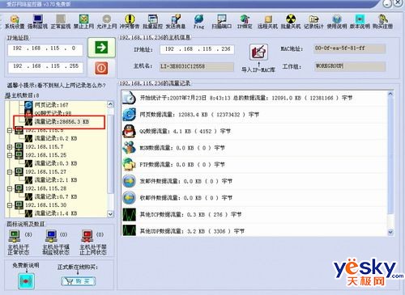
Task: Collapse the 192.168.115.25 host node
Action: (10, 155)
